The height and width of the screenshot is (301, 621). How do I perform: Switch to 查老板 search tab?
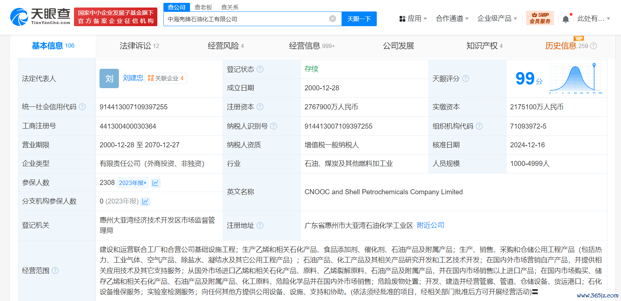point(203,7)
